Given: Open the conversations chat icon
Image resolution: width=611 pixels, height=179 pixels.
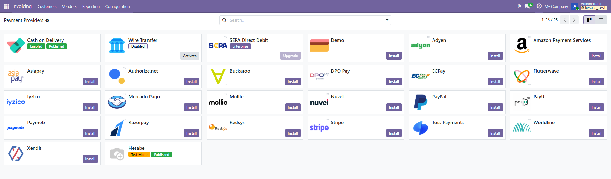Looking at the screenshot, I should (x=528, y=6).
